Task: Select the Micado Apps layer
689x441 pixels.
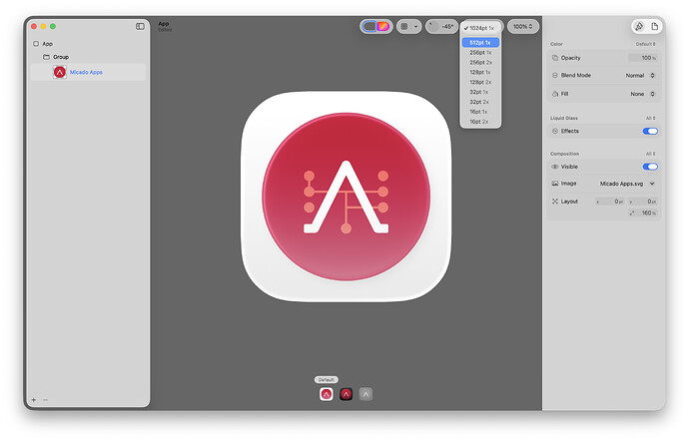Action: coord(86,72)
